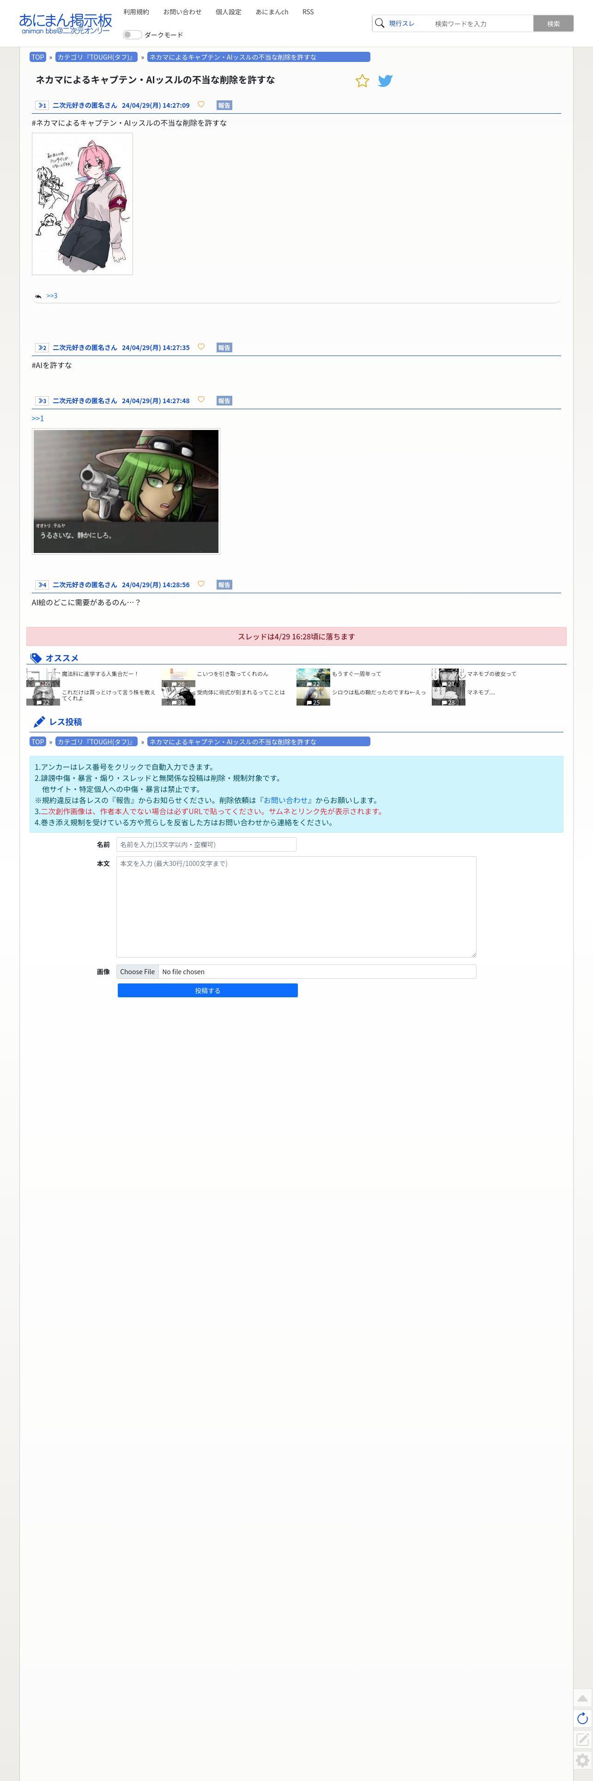Click the heart icon on post 4
This screenshot has width=593, height=1781.
[x=201, y=583]
